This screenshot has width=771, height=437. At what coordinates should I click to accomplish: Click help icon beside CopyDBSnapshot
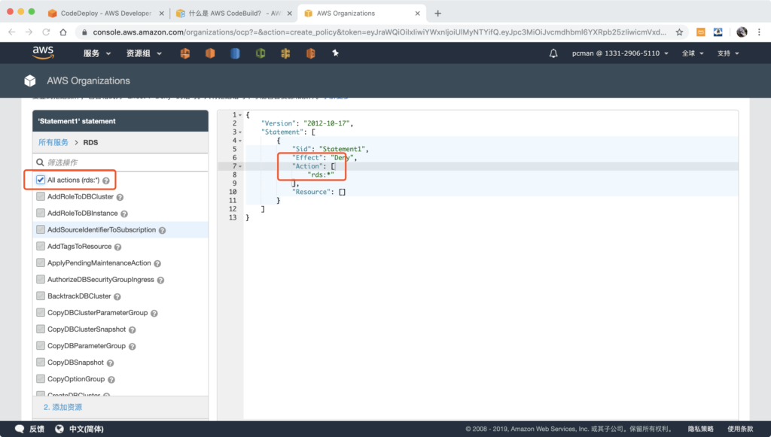click(110, 363)
